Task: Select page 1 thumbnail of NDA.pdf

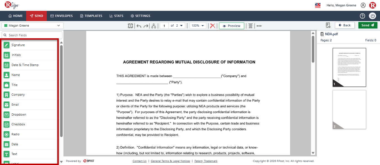Action: 349,67
